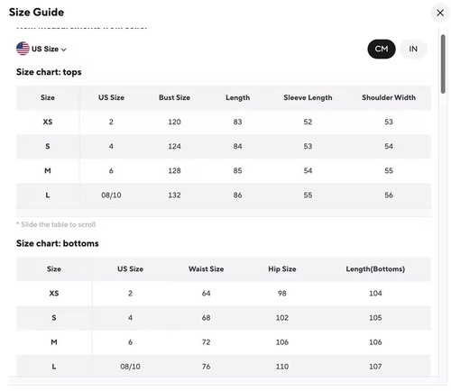
Task: Switch measurements to IN
Action: pos(413,49)
